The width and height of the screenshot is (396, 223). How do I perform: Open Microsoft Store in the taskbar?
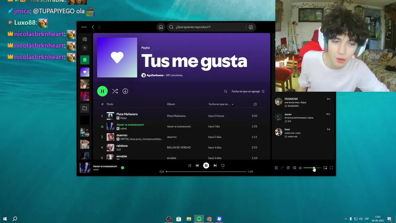tap(179, 219)
